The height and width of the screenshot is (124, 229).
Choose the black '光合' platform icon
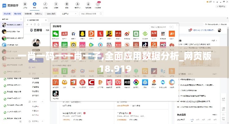pyautogui.click(x=127, y=82)
